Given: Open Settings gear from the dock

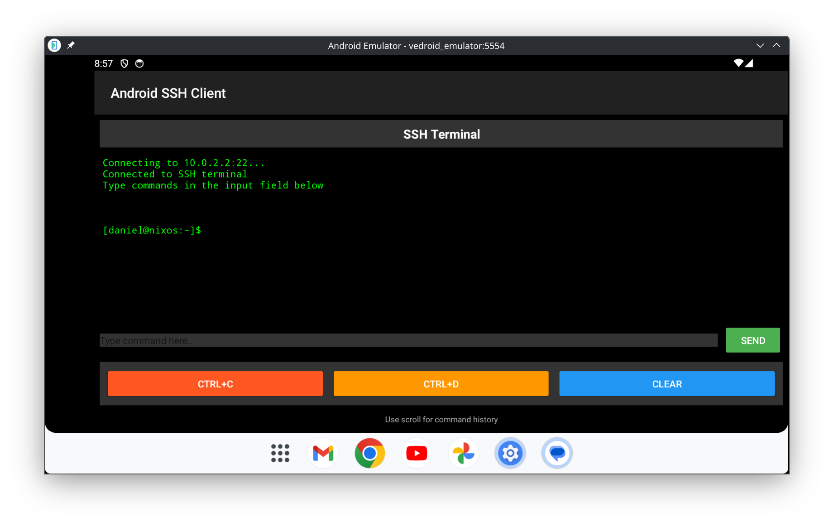Looking at the screenshot, I should click(510, 453).
